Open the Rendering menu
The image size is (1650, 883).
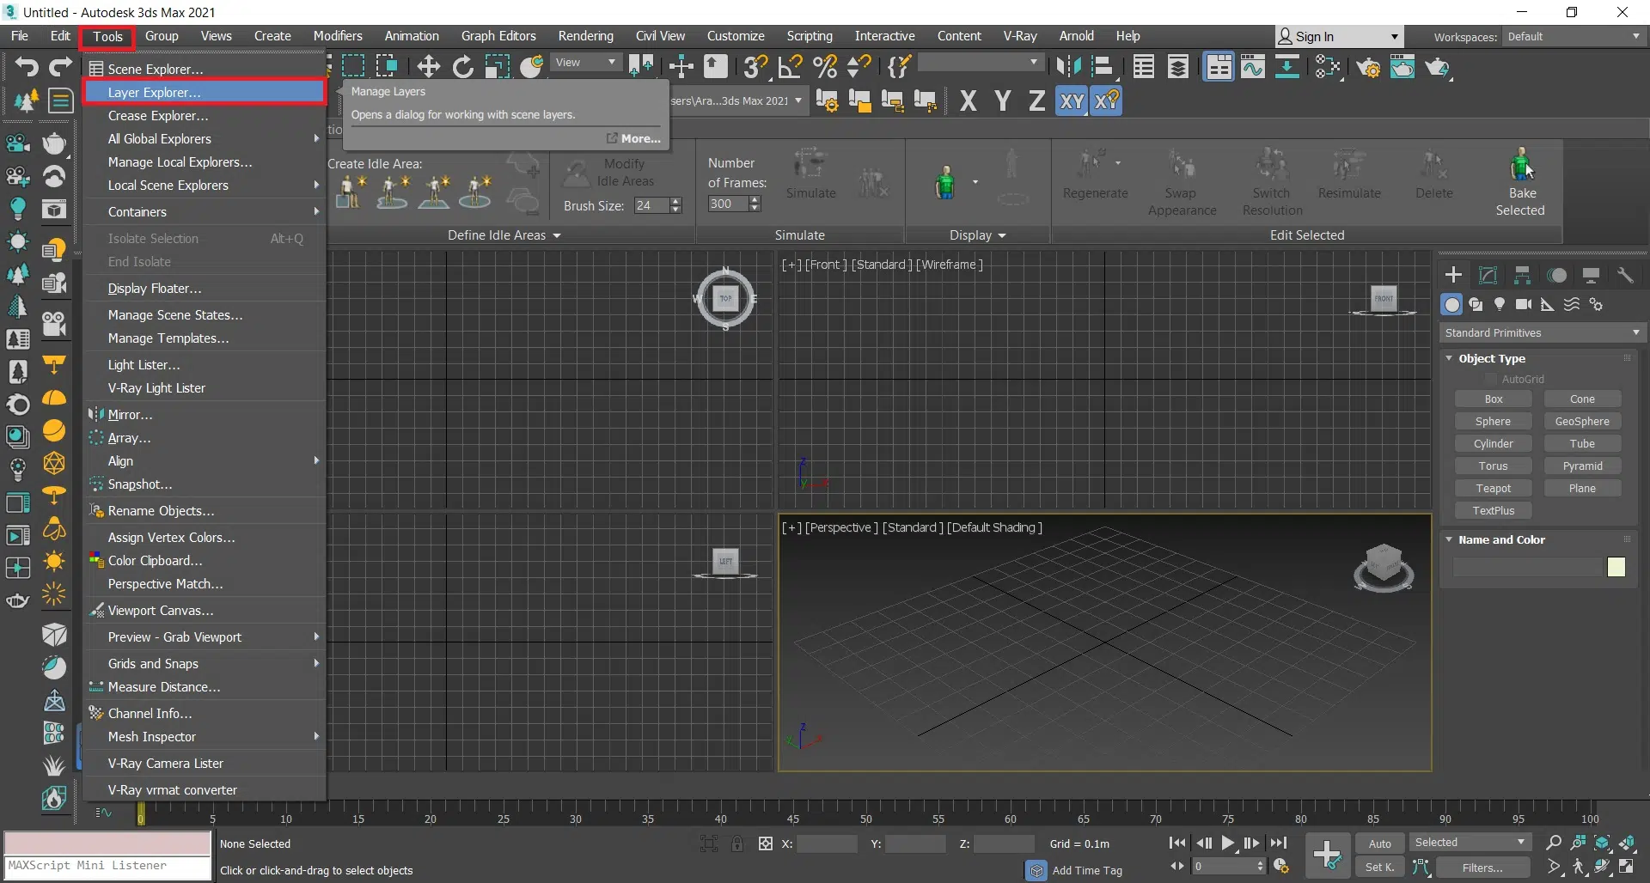tap(585, 36)
